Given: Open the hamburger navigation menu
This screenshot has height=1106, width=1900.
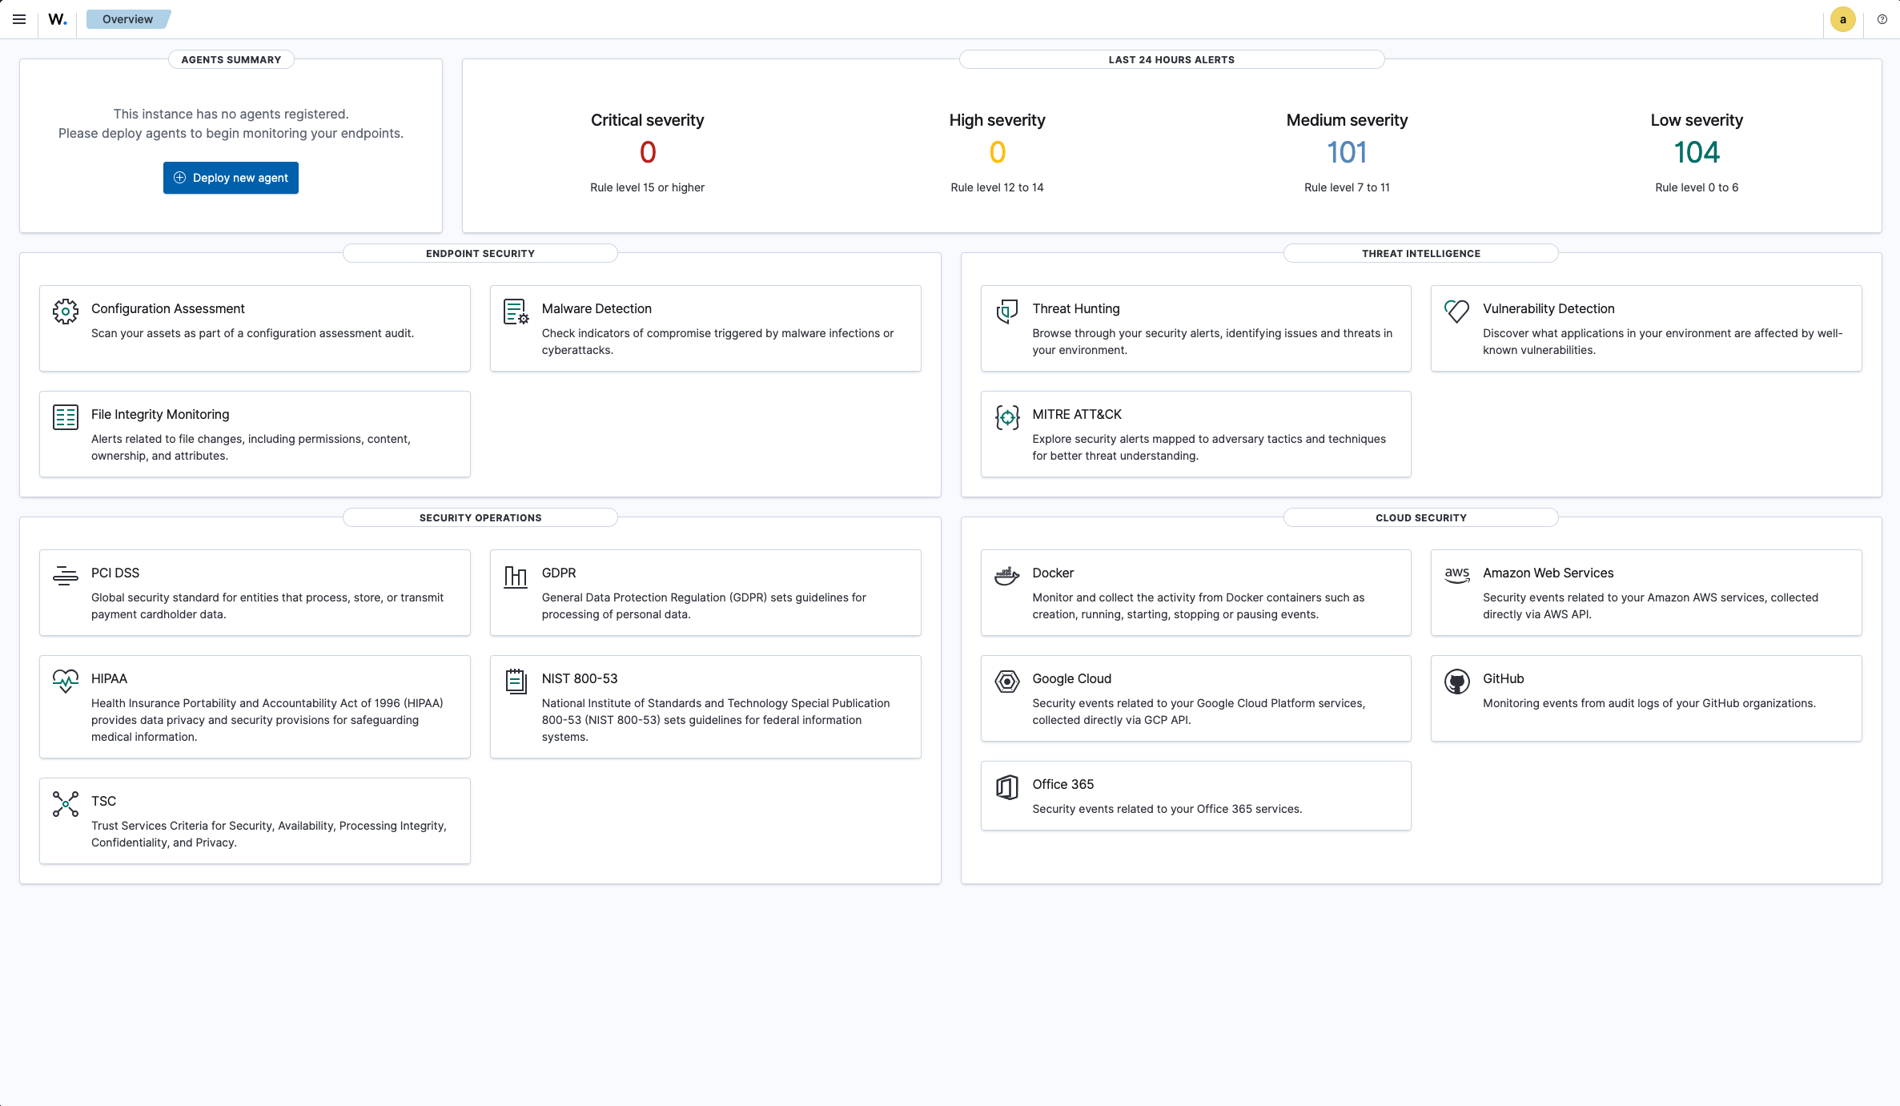Looking at the screenshot, I should click(19, 19).
